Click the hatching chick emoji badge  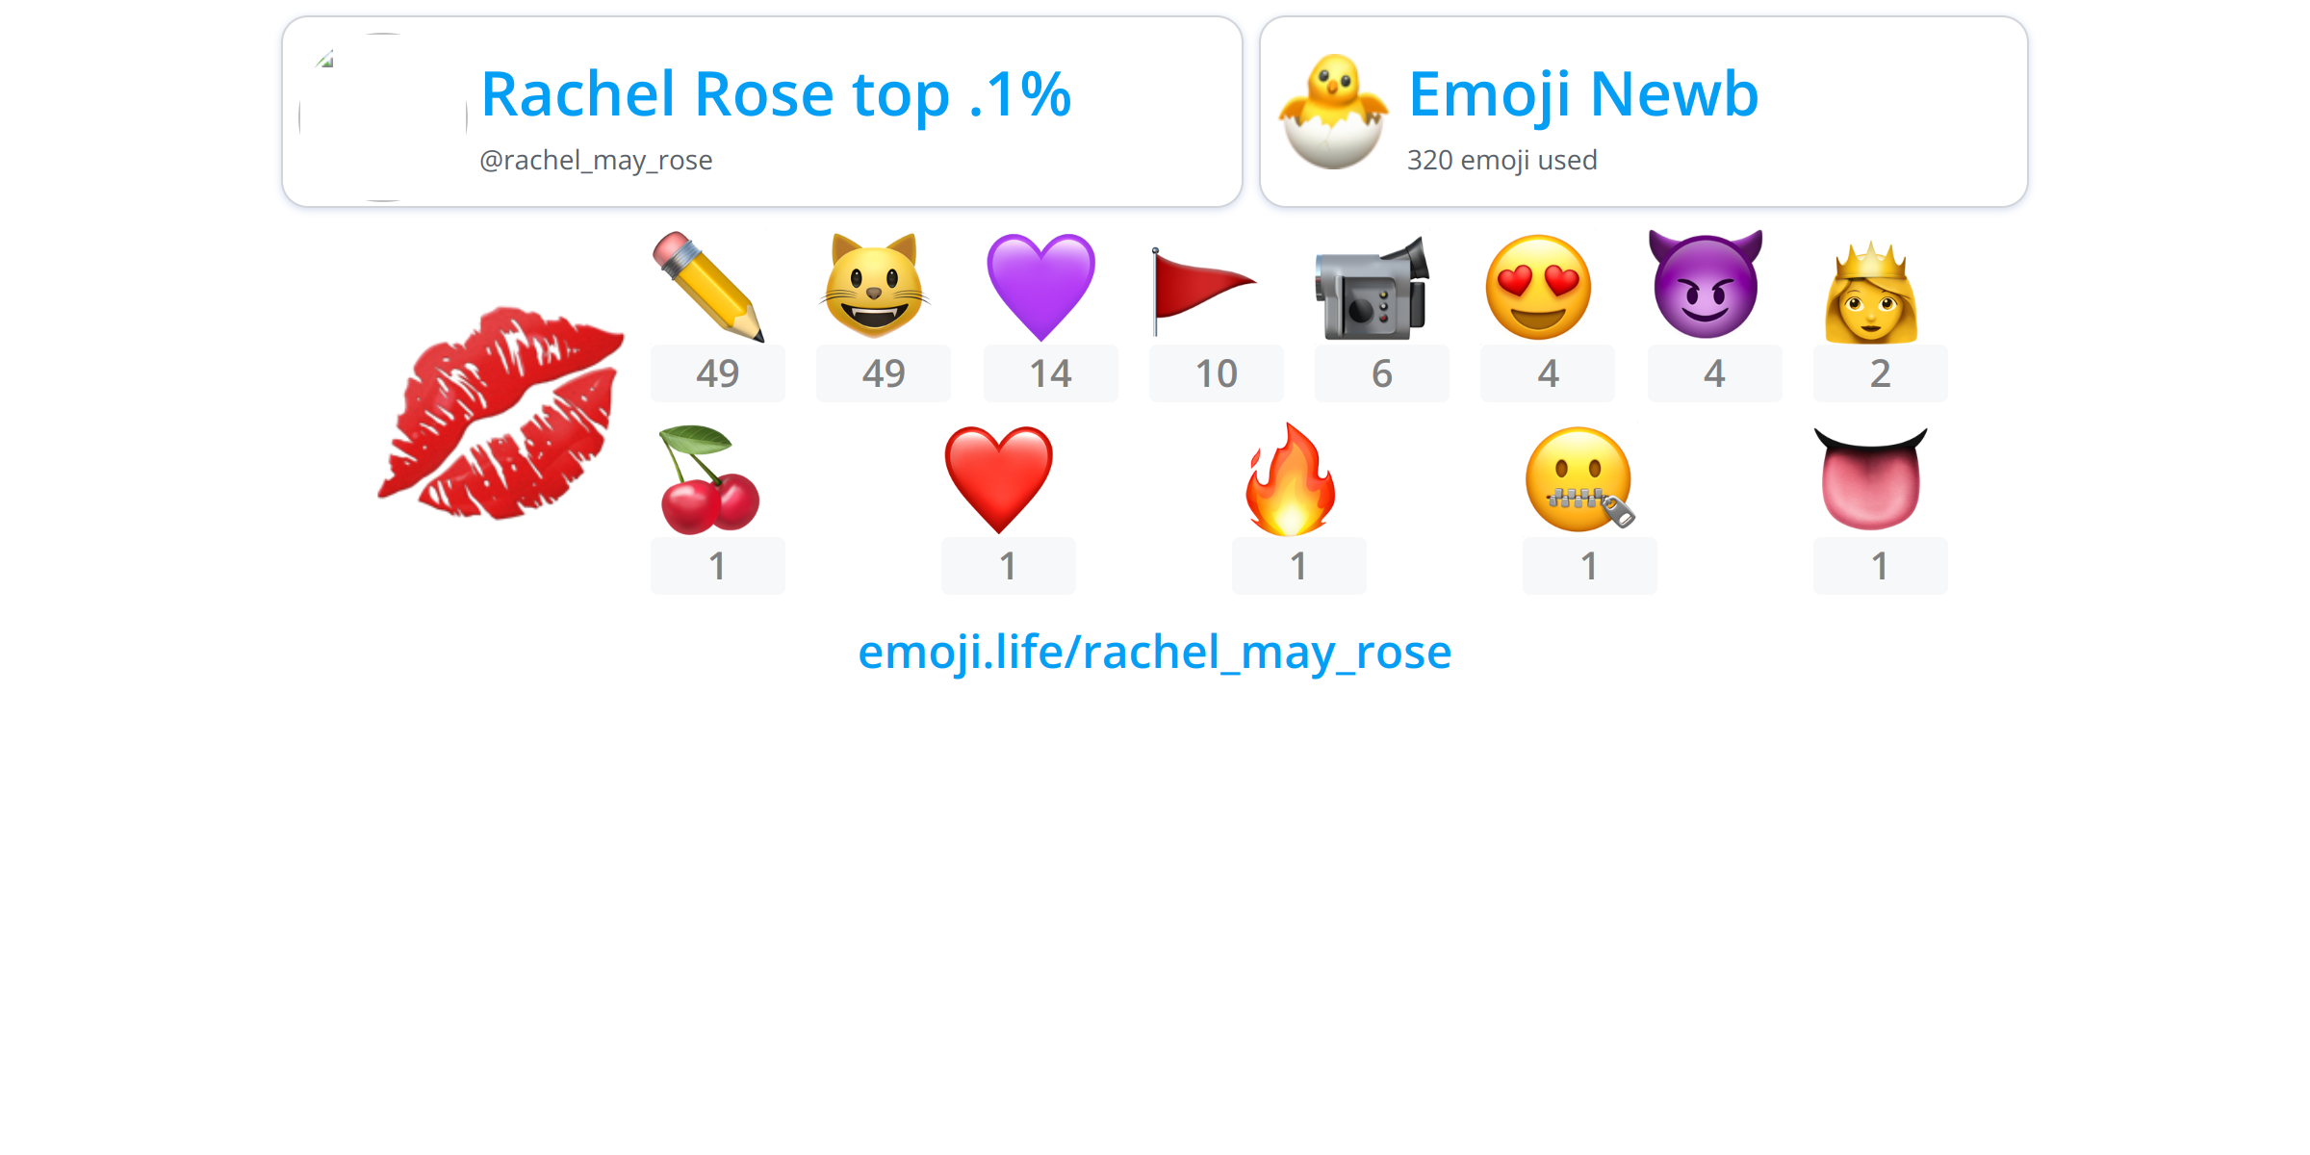tap(1334, 112)
